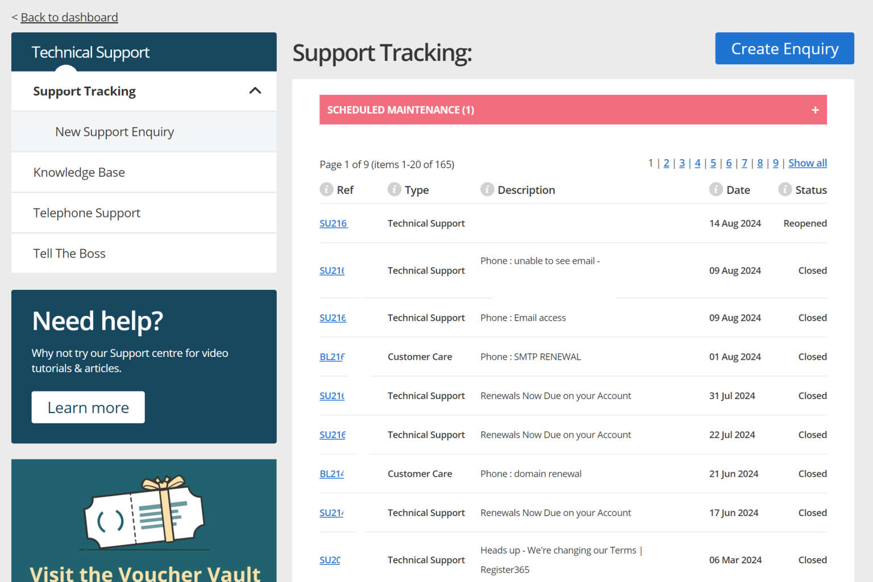Image resolution: width=873 pixels, height=582 pixels.
Task: Go to page 4 of results
Action: pos(697,163)
